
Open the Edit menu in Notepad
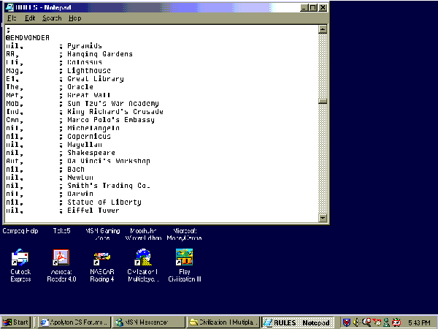30,18
